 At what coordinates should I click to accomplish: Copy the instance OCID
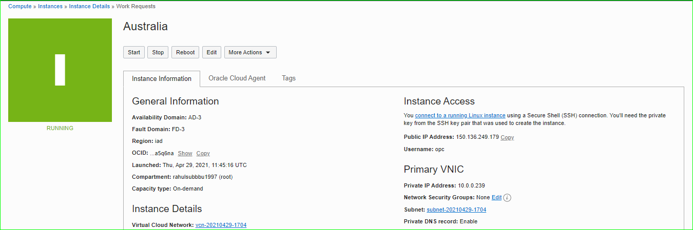click(203, 154)
